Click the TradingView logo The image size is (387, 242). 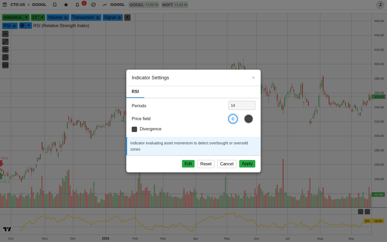pyautogui.click(x=7, y=229)
